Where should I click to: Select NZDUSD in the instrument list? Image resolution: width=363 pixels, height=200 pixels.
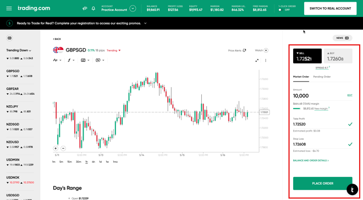(20, 145)
